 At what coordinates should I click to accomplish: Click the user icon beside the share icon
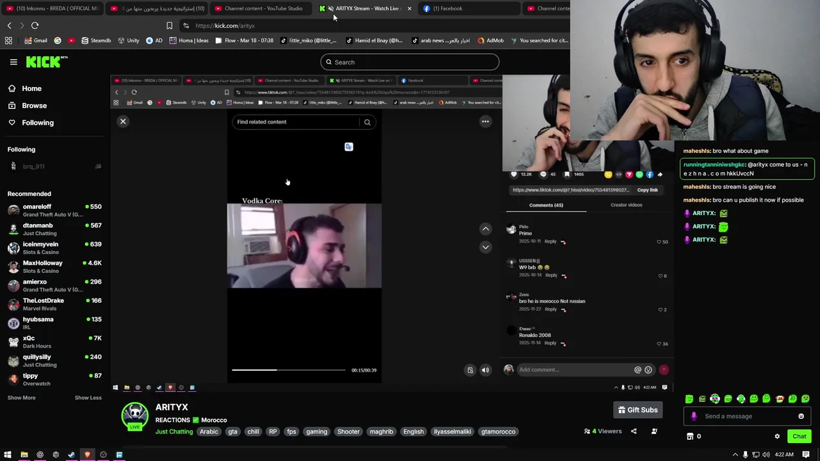(x=654, y=432)
